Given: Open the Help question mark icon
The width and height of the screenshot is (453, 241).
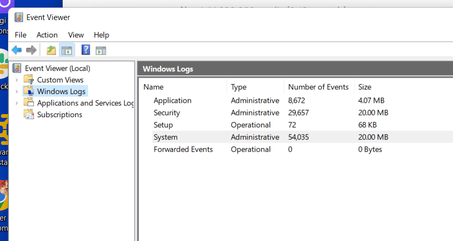Looking at the screenshot, I should coord(86,50).
